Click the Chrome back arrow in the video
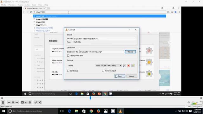This screenshot has width=203, height=114. coord(24,12)
